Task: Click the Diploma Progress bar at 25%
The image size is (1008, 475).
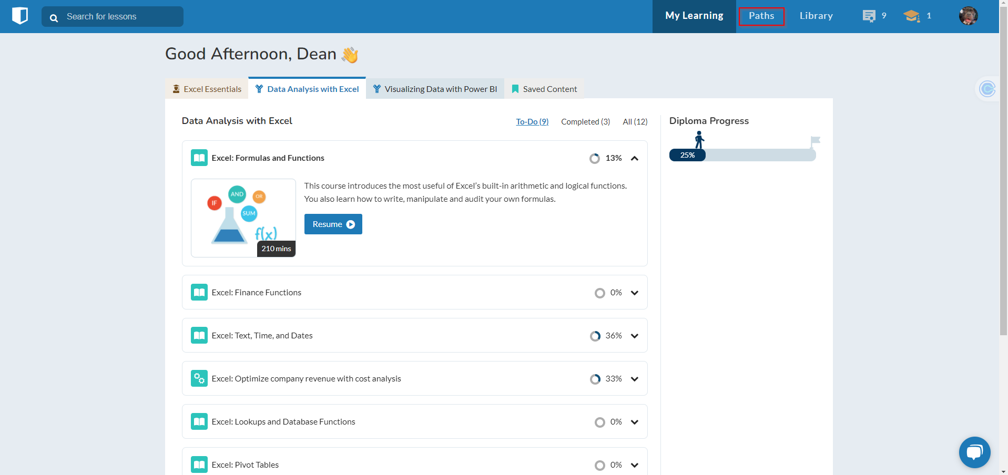Action: [742, 155]
